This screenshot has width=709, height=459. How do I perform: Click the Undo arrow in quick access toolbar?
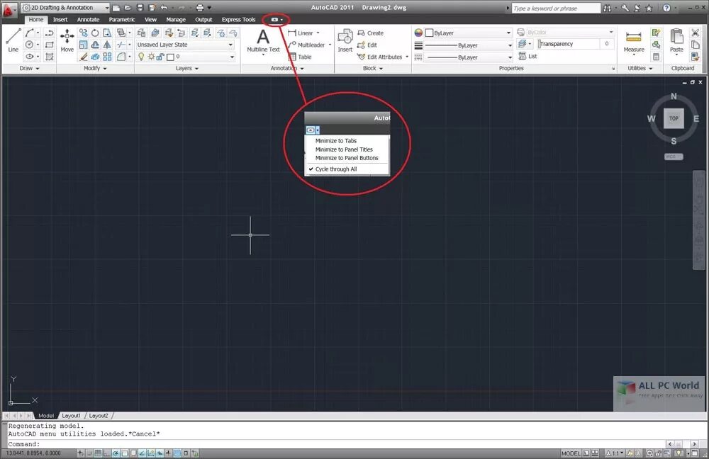(x=164, y=7)
